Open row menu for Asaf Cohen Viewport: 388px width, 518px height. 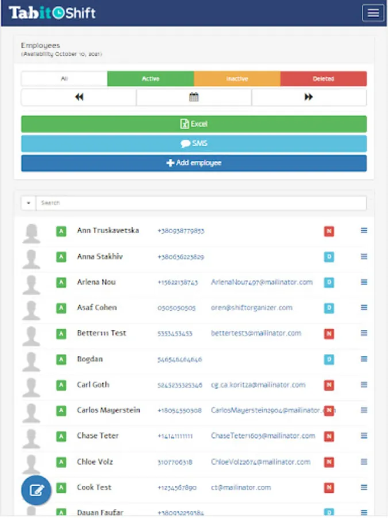pyautogui.click(x=364, y=307)
